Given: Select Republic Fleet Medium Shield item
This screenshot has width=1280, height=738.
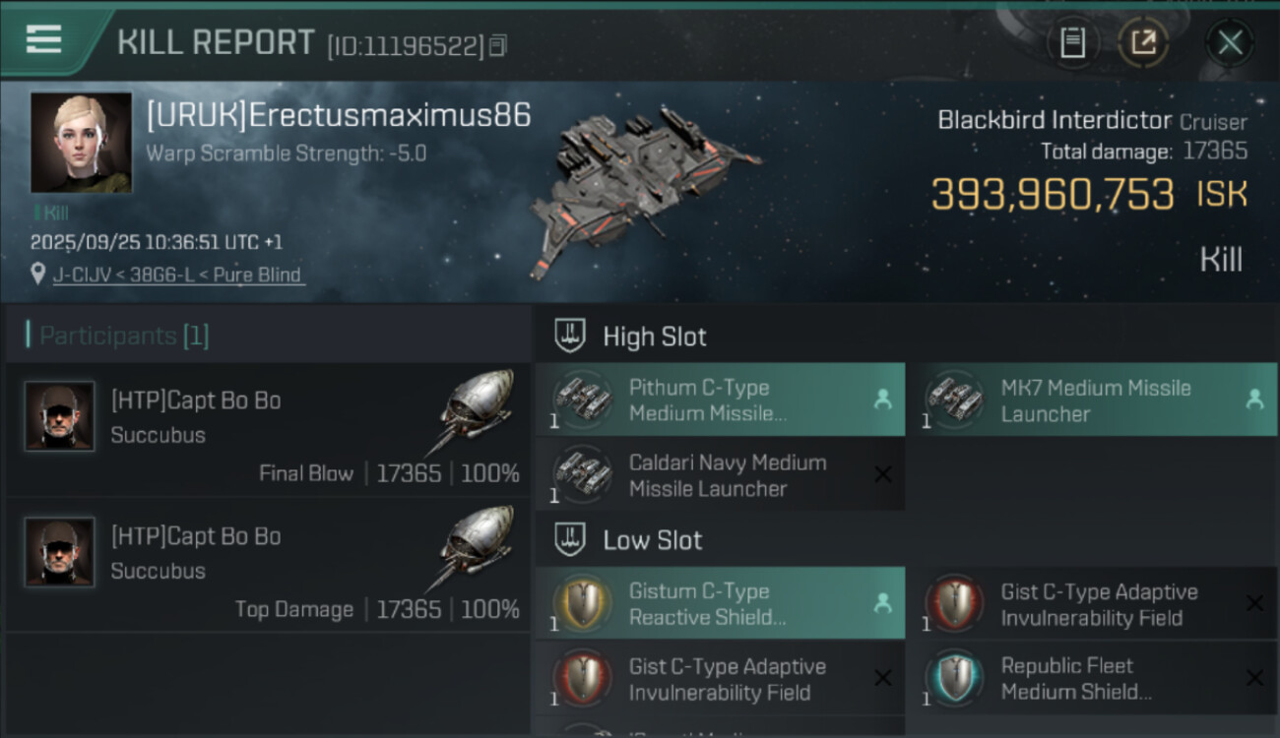Looking at the screenshot, I should click(x=1092, y=678).
